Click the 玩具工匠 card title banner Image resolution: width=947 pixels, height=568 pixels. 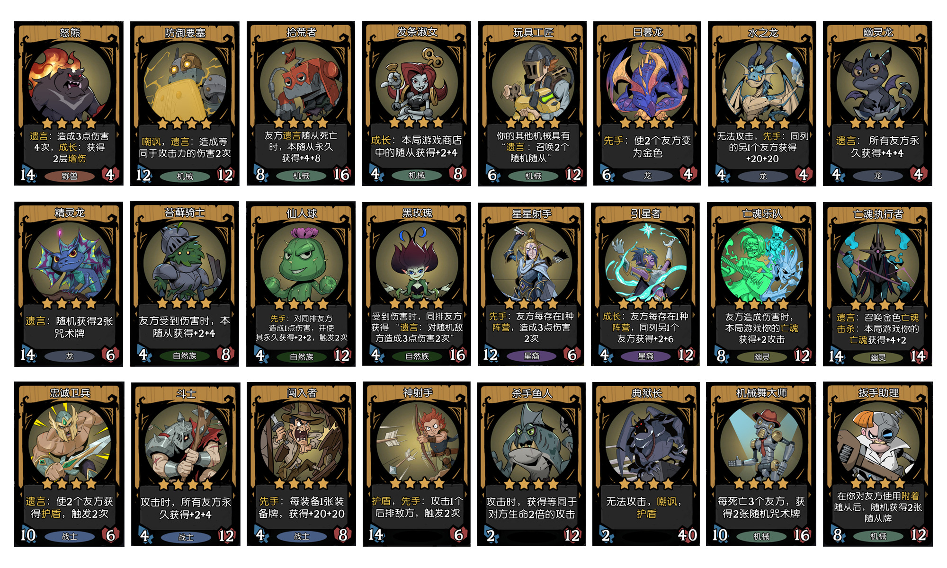point(533,32)
